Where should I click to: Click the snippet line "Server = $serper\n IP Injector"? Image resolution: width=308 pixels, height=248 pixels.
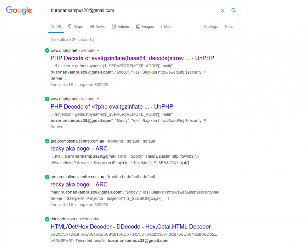[x=110, y=198]
